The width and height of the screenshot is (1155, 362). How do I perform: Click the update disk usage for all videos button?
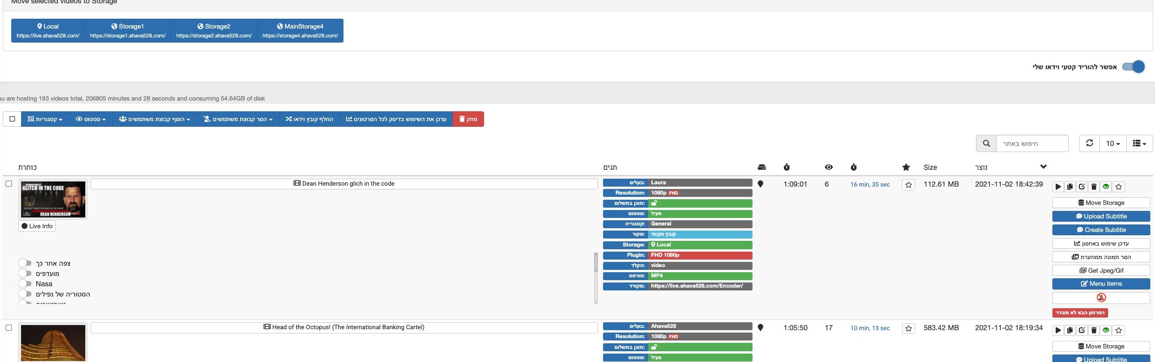[x=396, y=119]
